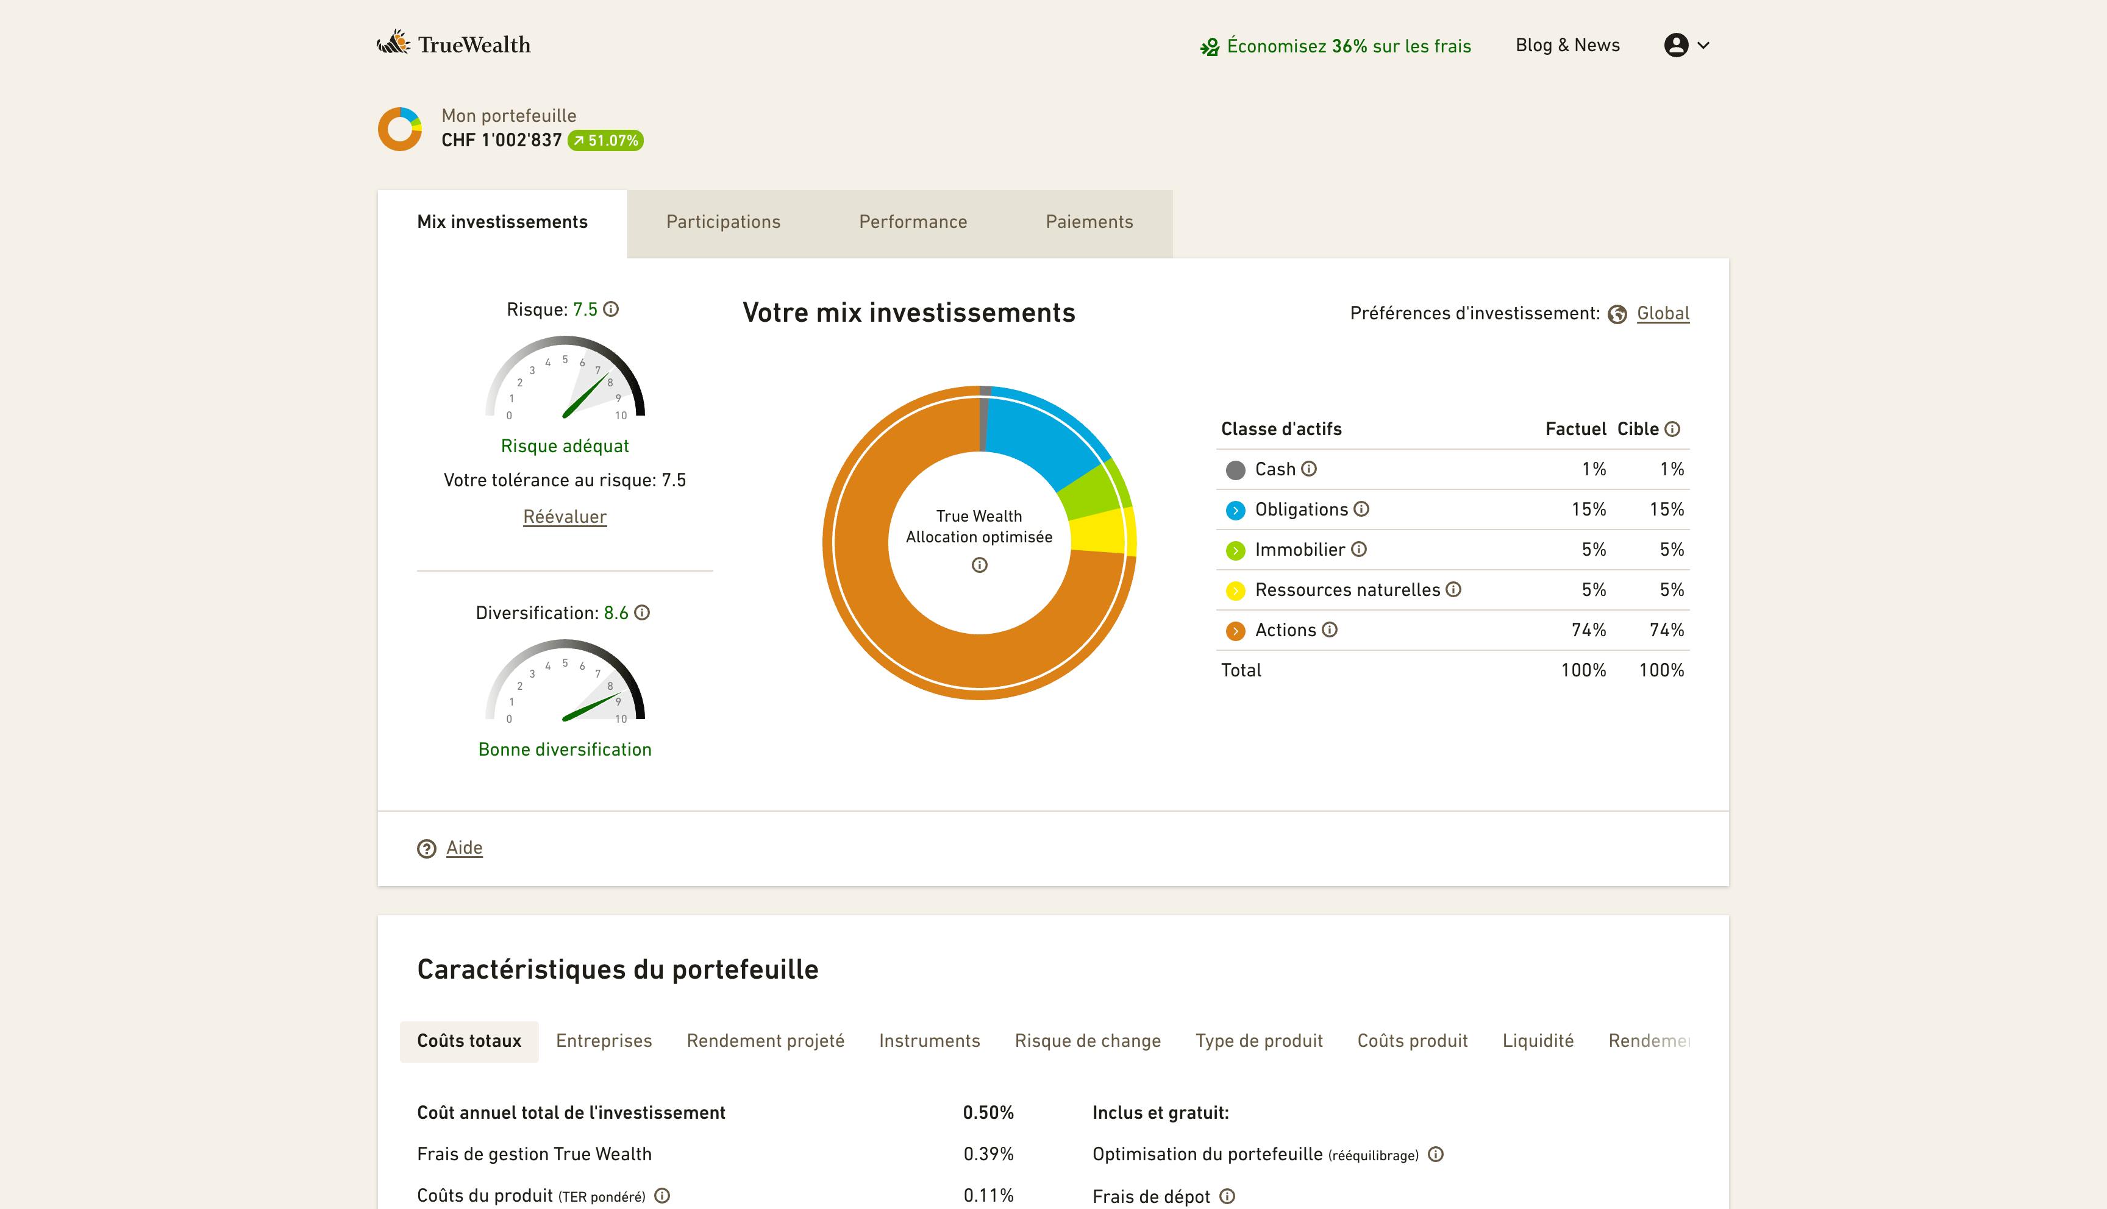
Task: Click the TrueWealth logo
Action: [454, 44]
